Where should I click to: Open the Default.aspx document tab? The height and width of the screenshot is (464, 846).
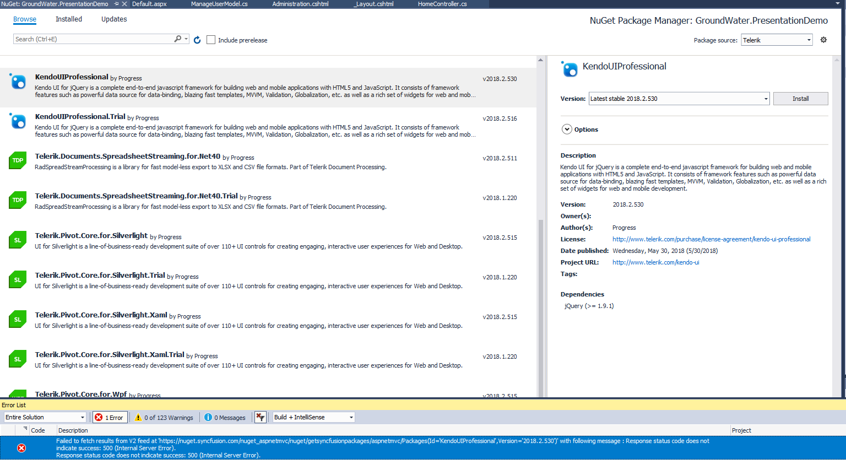[x=149, y=4]
